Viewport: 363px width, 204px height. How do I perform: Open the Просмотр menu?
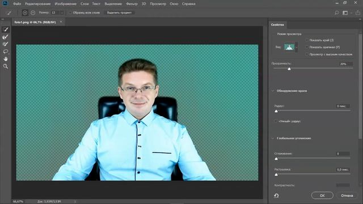(x=158, y=4)
